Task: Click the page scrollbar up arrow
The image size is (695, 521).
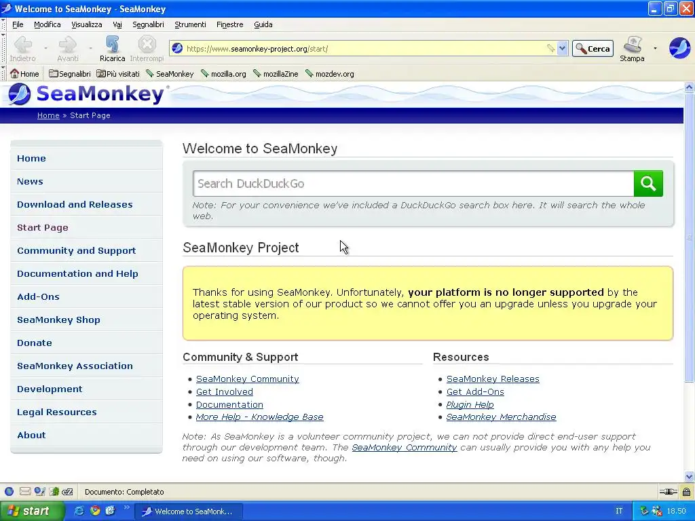Action: pos(689,87)
